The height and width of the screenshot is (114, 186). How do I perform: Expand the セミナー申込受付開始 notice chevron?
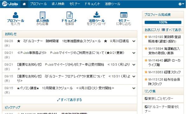134,65
